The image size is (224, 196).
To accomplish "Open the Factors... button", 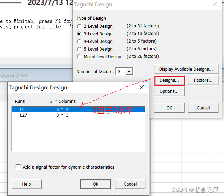I will [x=203, y=80].
